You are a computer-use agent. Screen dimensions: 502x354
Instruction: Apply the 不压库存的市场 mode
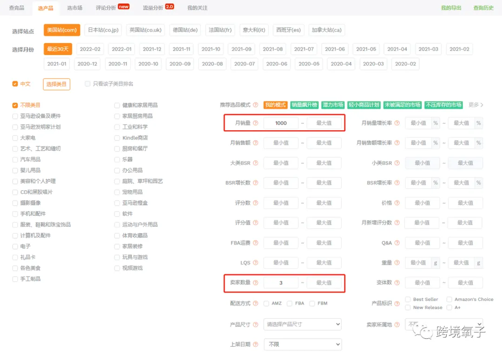(x=443, y=105)
